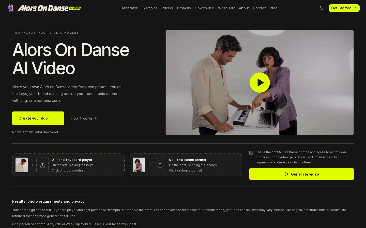The image size is (366, 228).
Task: Open the Pricing page
Action: tap(167, 8)
